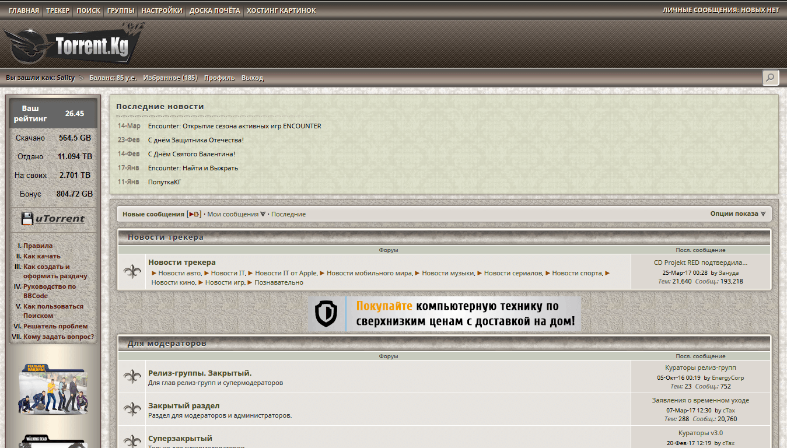Open the Новости сериалов subforum

513,273
